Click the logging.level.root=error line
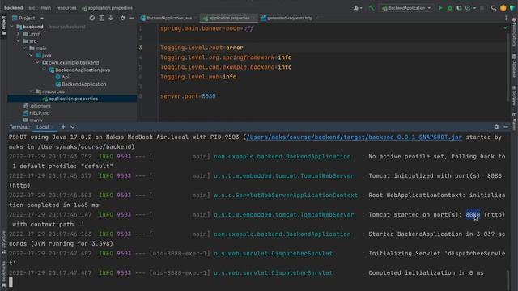 click(x=202, y=48)
